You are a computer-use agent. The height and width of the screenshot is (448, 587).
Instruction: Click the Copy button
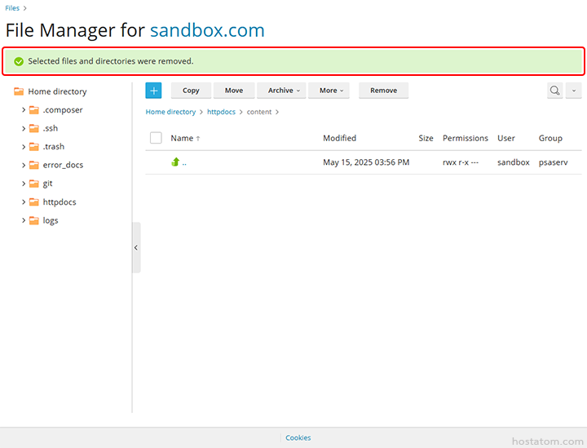click(191, 91)
